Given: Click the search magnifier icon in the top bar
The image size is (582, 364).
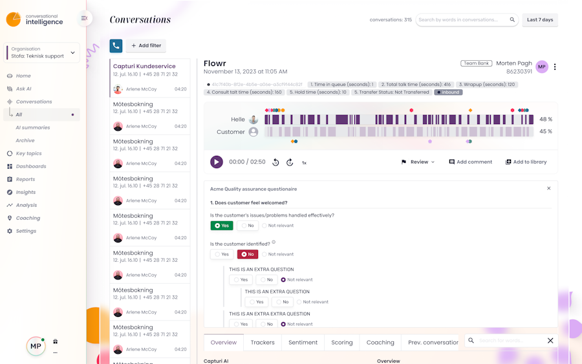Looking at the screenshot, I should click(512, 19).
